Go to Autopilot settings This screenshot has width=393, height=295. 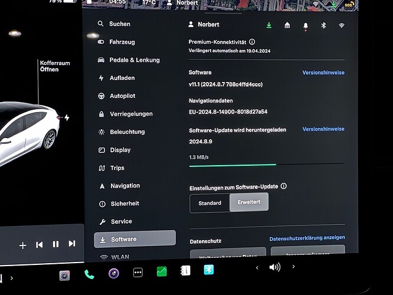pos(117,96)
